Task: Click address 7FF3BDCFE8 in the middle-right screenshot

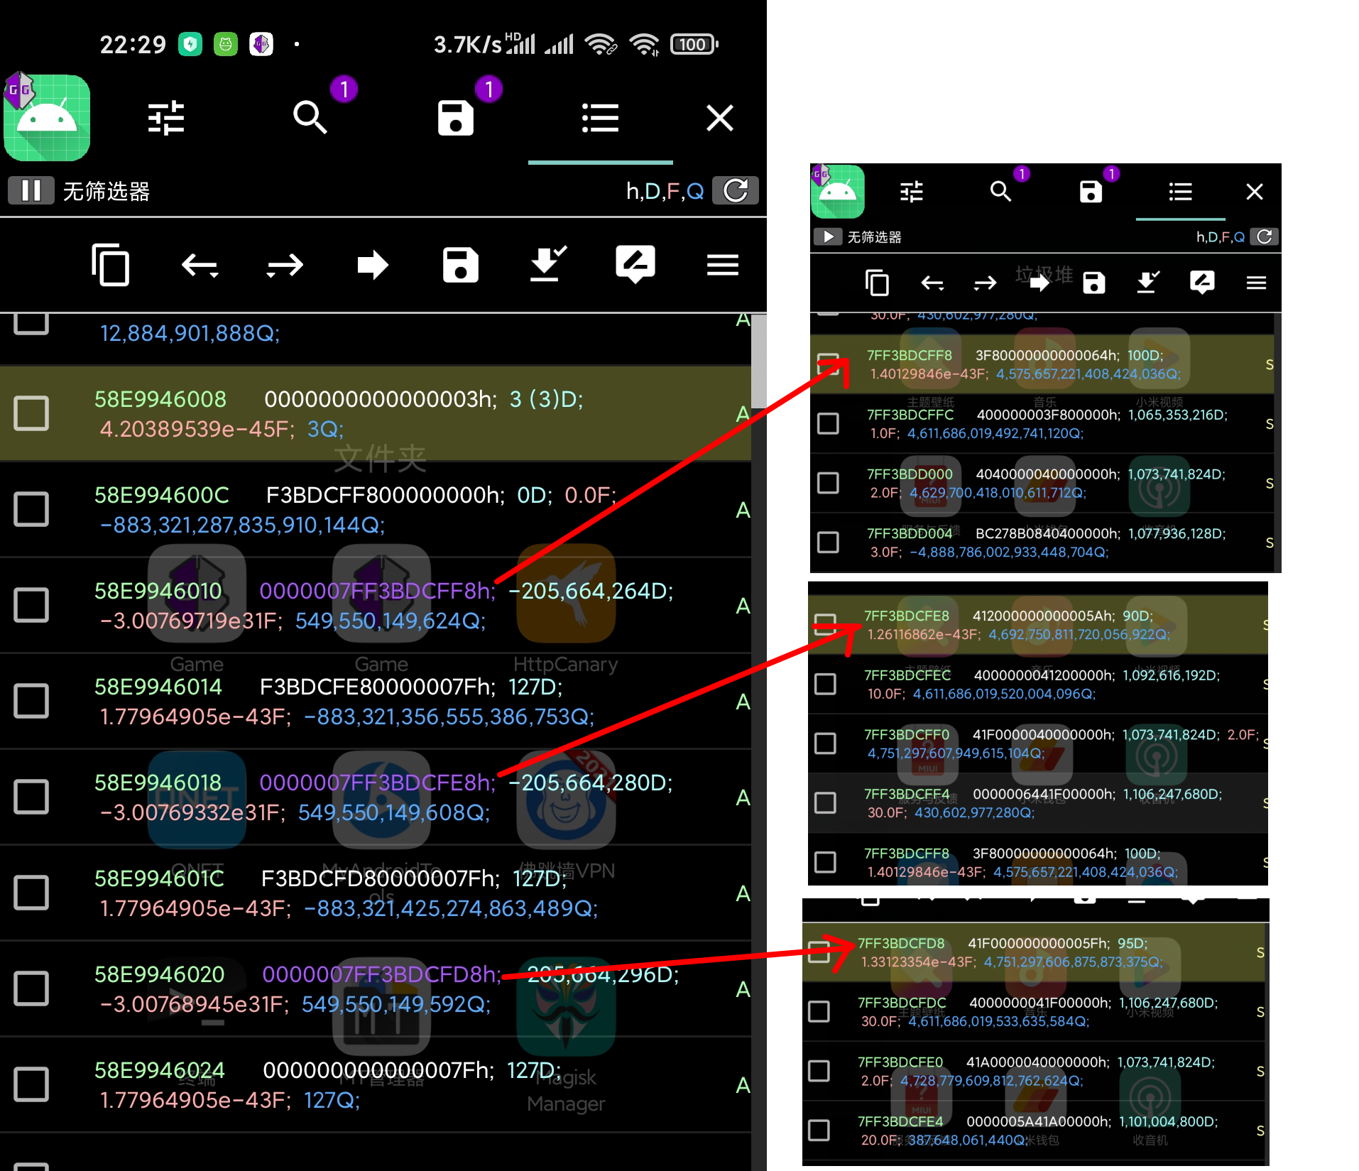Action: point(907,616)
